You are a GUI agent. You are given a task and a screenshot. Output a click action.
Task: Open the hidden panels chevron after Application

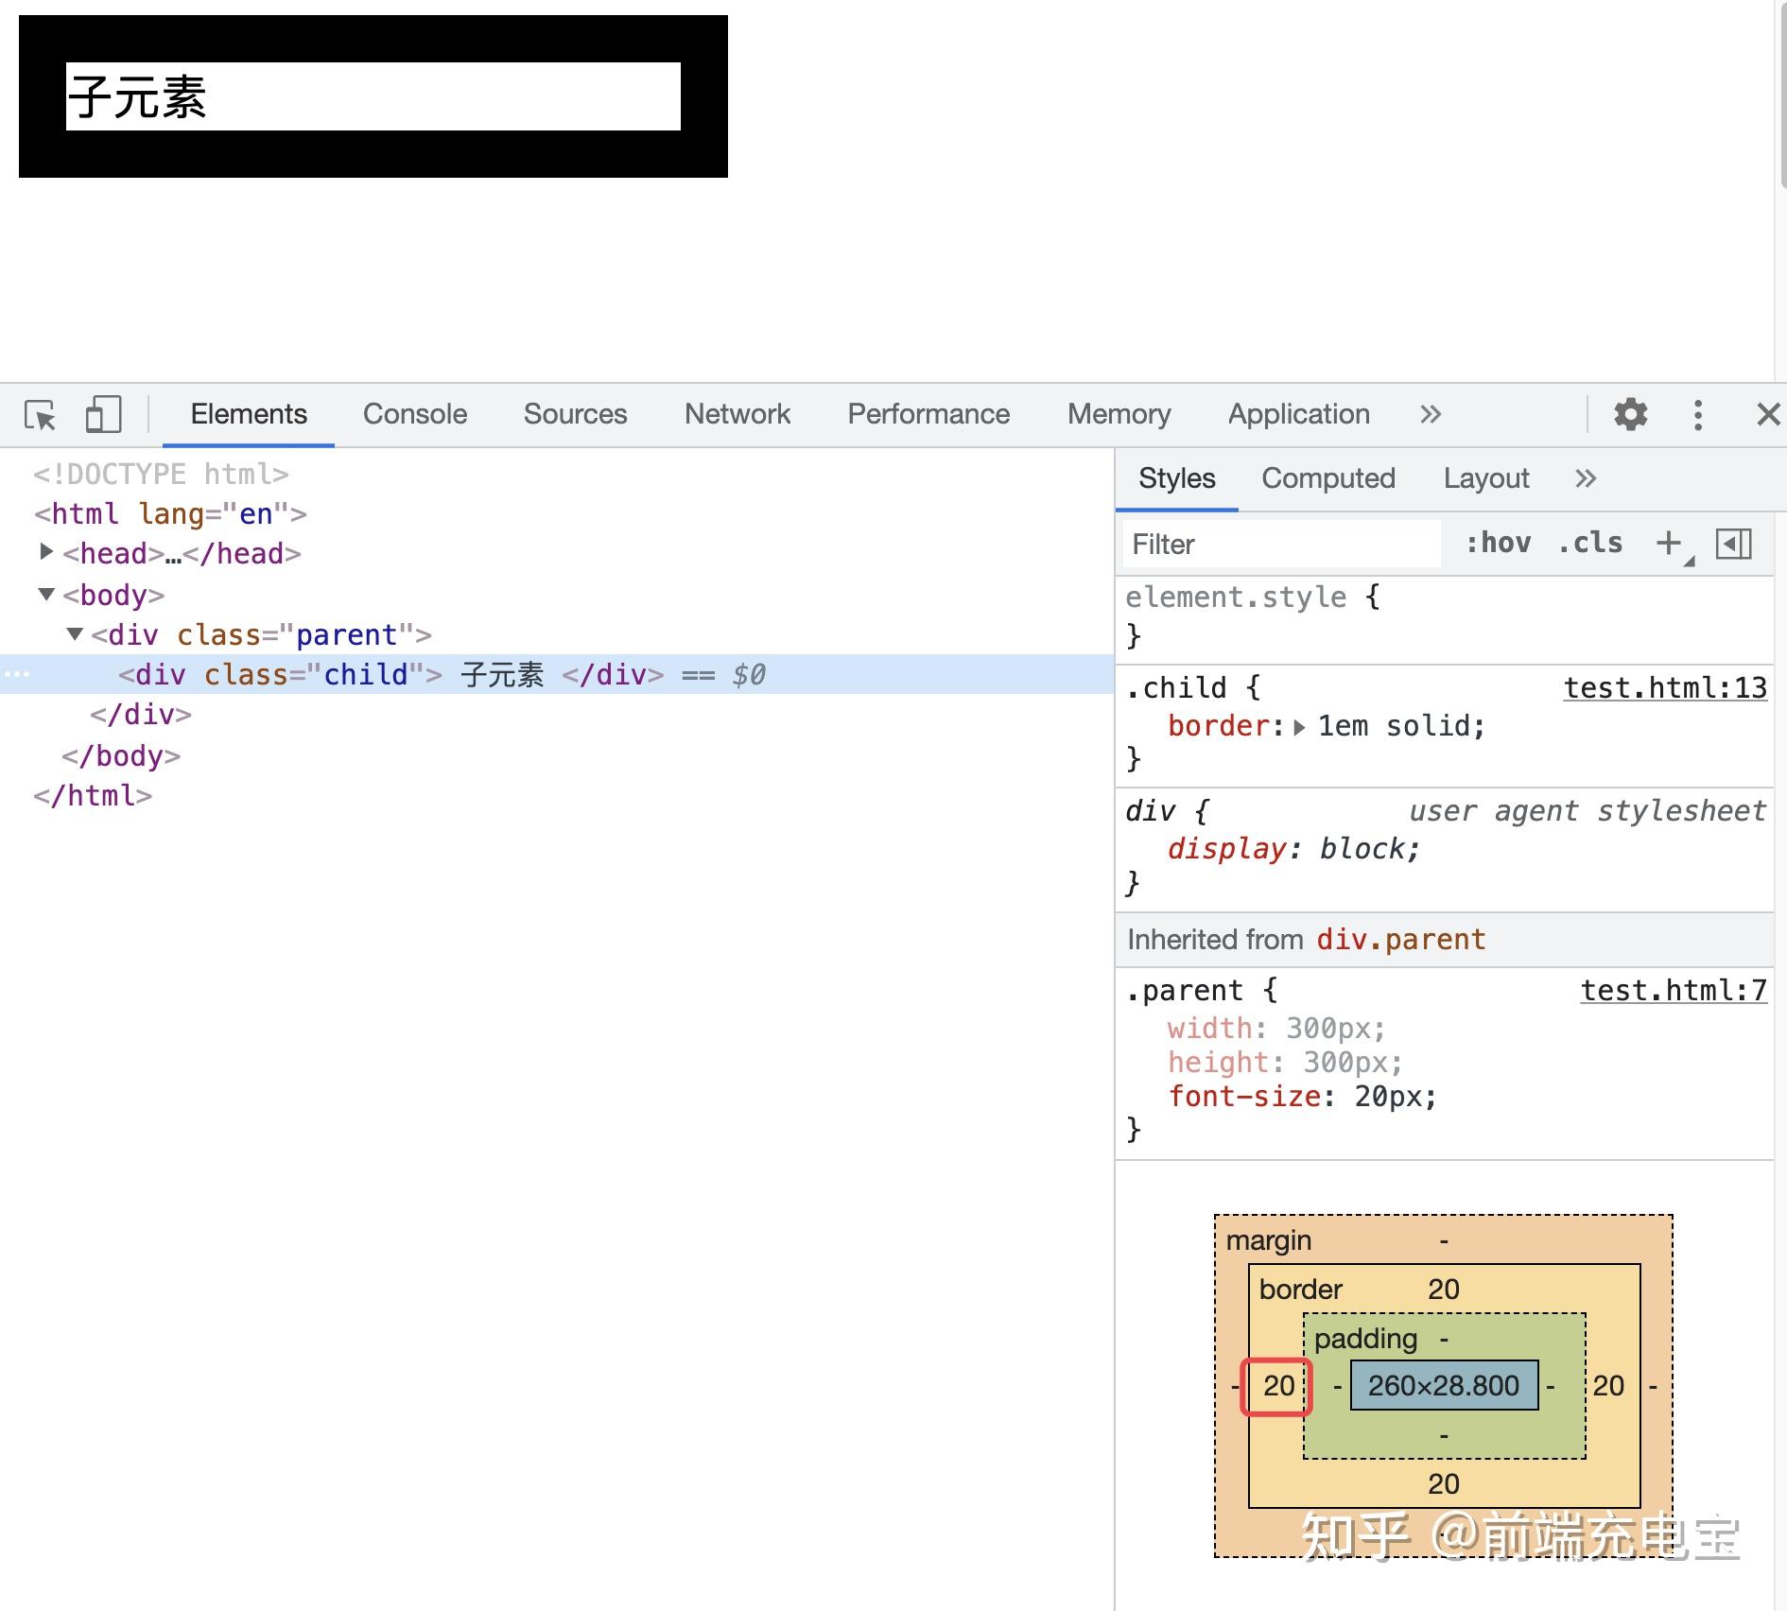pyautogui.click(x=1431, y=414)
